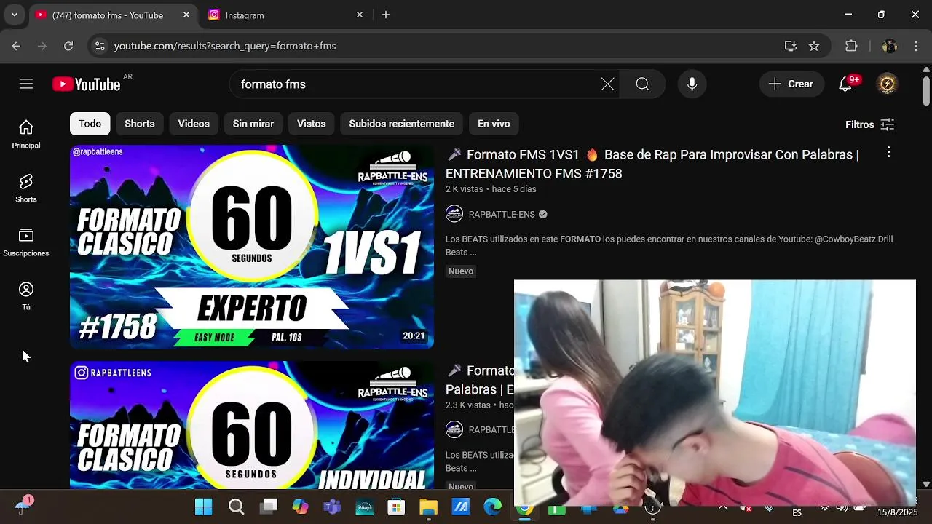Close the formato fms YouTube tab

(186, 15)
